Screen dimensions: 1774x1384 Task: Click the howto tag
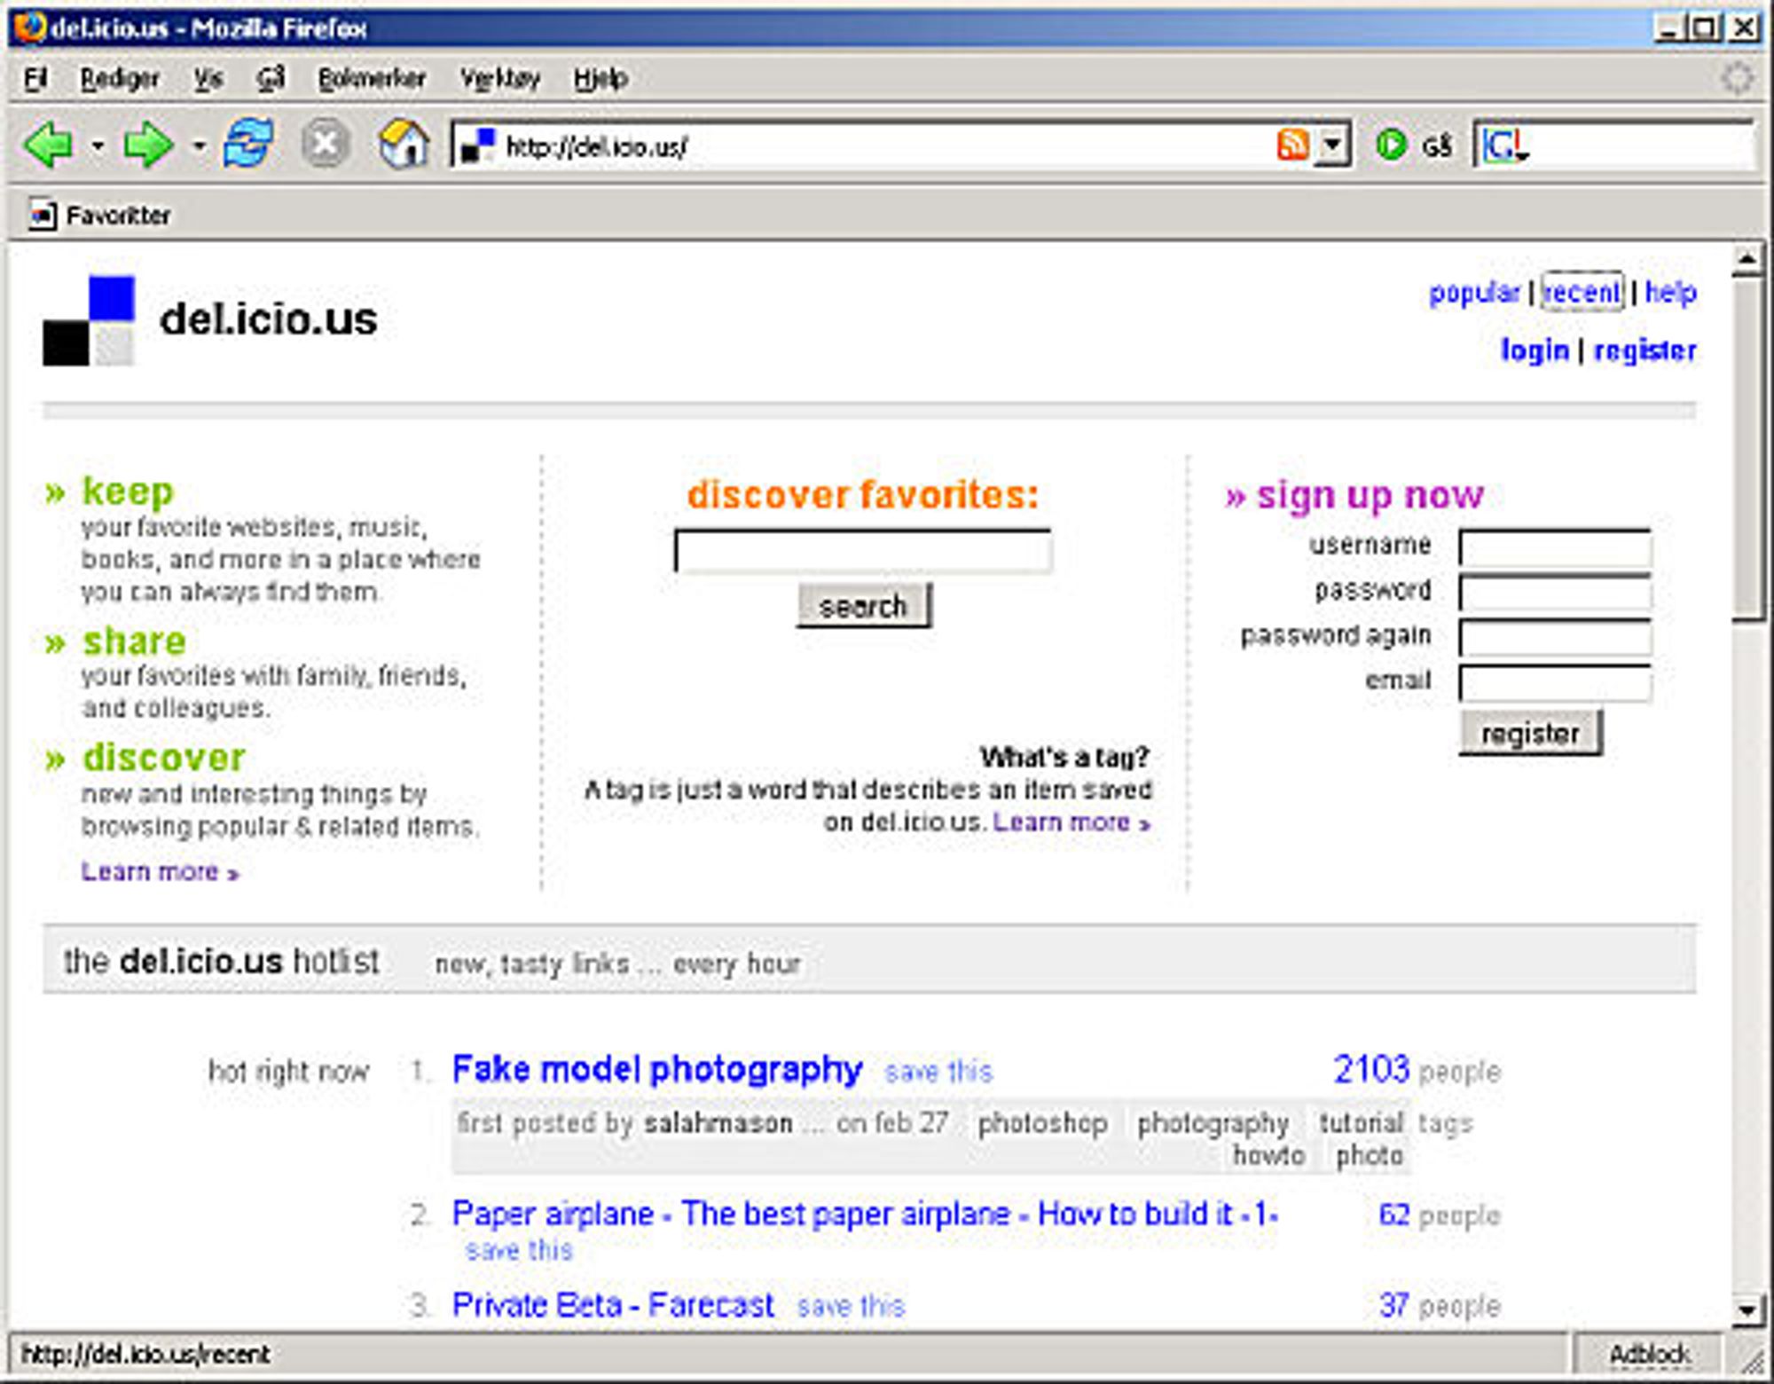[1268, 1155]
